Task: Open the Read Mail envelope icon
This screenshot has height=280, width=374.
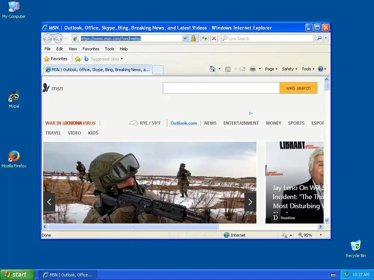Action: (x=243, y=69)
